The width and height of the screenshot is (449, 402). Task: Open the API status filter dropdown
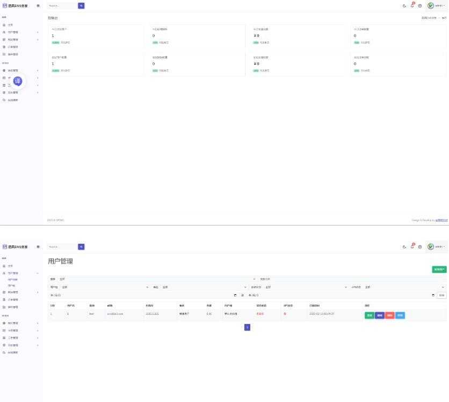pos(404,287)
